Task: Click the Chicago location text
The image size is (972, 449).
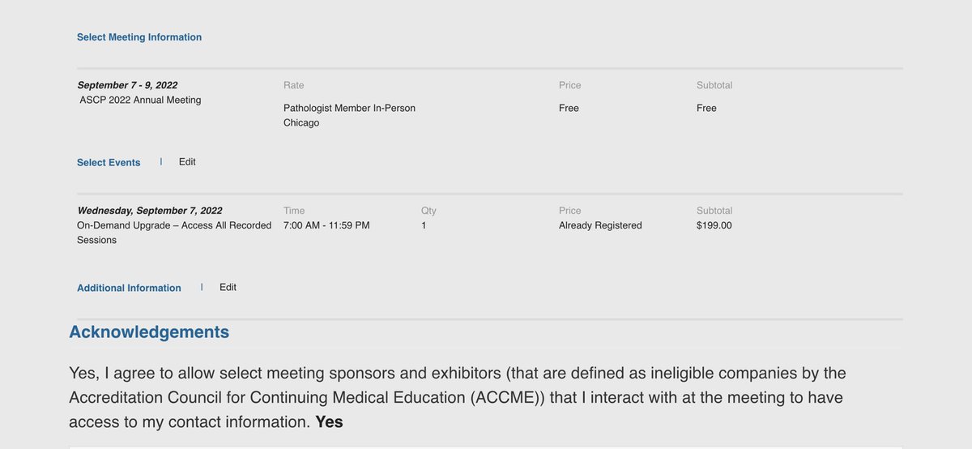Action: (x=301, y=123)
